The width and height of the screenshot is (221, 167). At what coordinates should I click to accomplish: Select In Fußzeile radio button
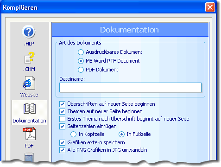click(x=121, y=134)
